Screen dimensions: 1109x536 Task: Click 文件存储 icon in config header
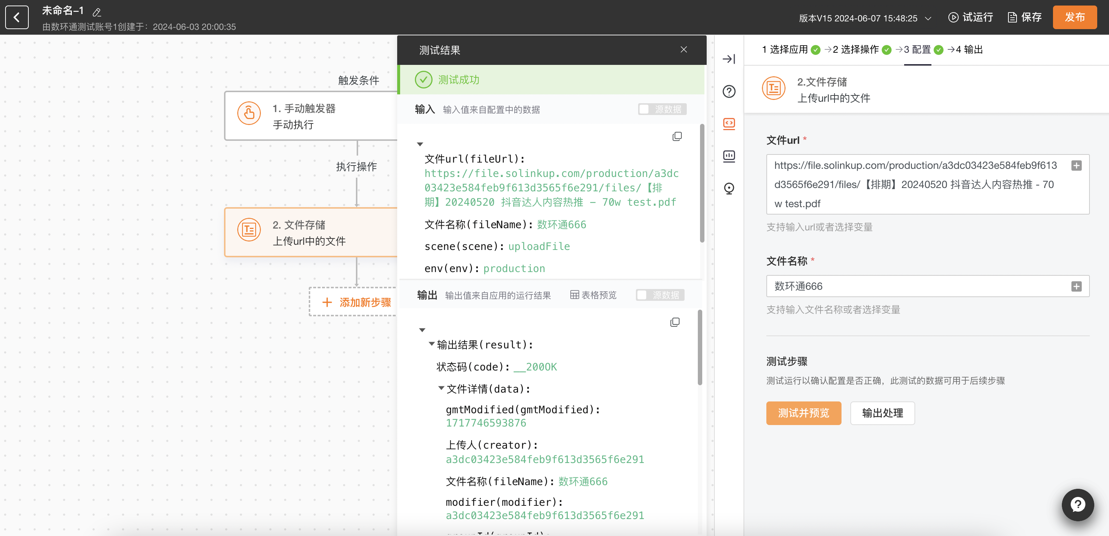(x=773, y=88)
